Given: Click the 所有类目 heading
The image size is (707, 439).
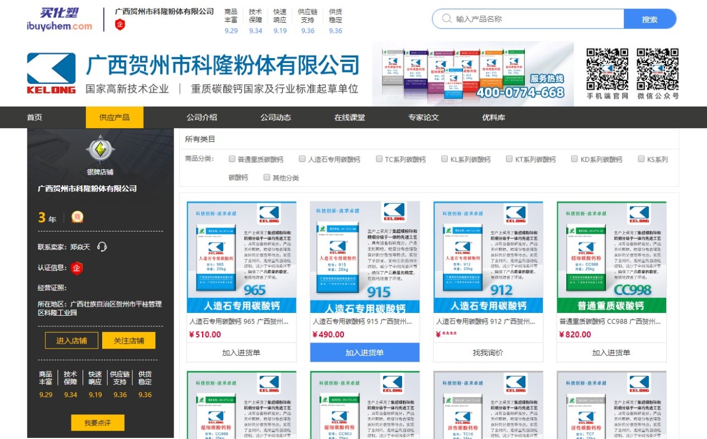Looking at the screenshot, I should pos(200,139).
